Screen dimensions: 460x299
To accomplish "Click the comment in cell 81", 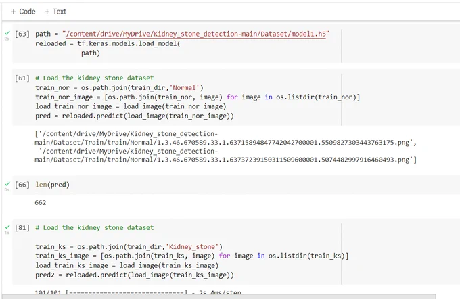I will point(95,228).
